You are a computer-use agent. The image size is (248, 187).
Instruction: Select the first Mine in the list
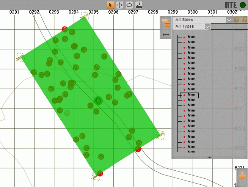[x=191, y=37]
